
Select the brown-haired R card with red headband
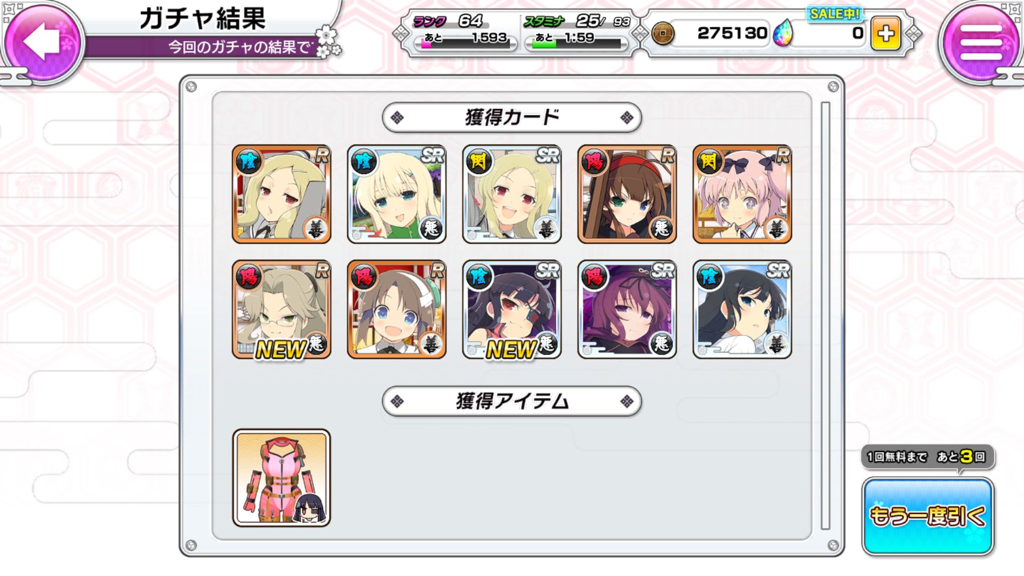(627, 194)
